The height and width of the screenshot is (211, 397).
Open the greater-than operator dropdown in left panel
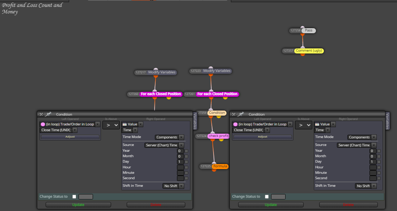[x=111, y=125]
